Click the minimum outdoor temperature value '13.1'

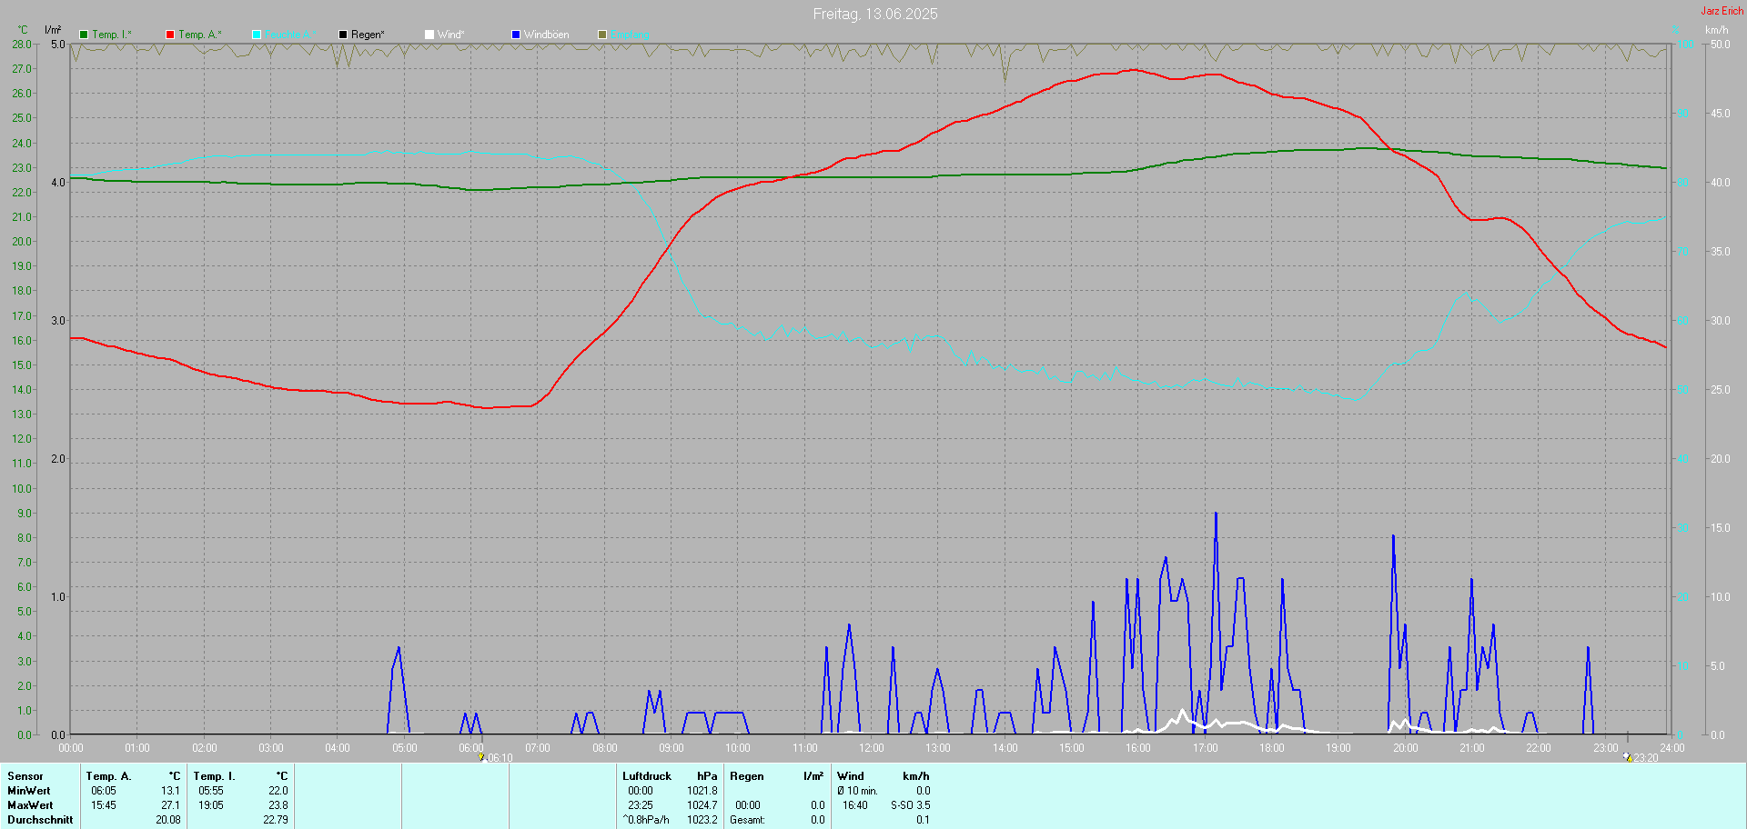(x=171, y=791)
